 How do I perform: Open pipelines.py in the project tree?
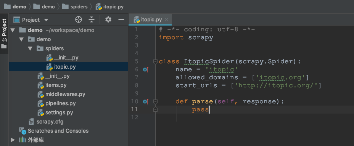60,103
